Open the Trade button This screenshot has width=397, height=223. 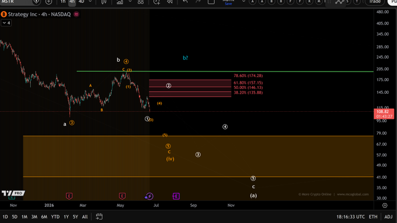(x=375, y=2)
